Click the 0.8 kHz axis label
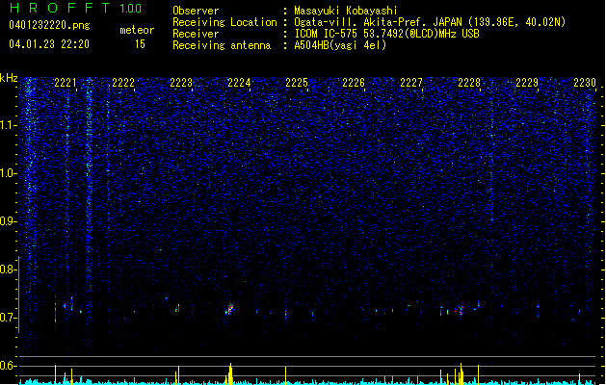The width and height of the screenshot is (606, 385). (x=8, y=269)
